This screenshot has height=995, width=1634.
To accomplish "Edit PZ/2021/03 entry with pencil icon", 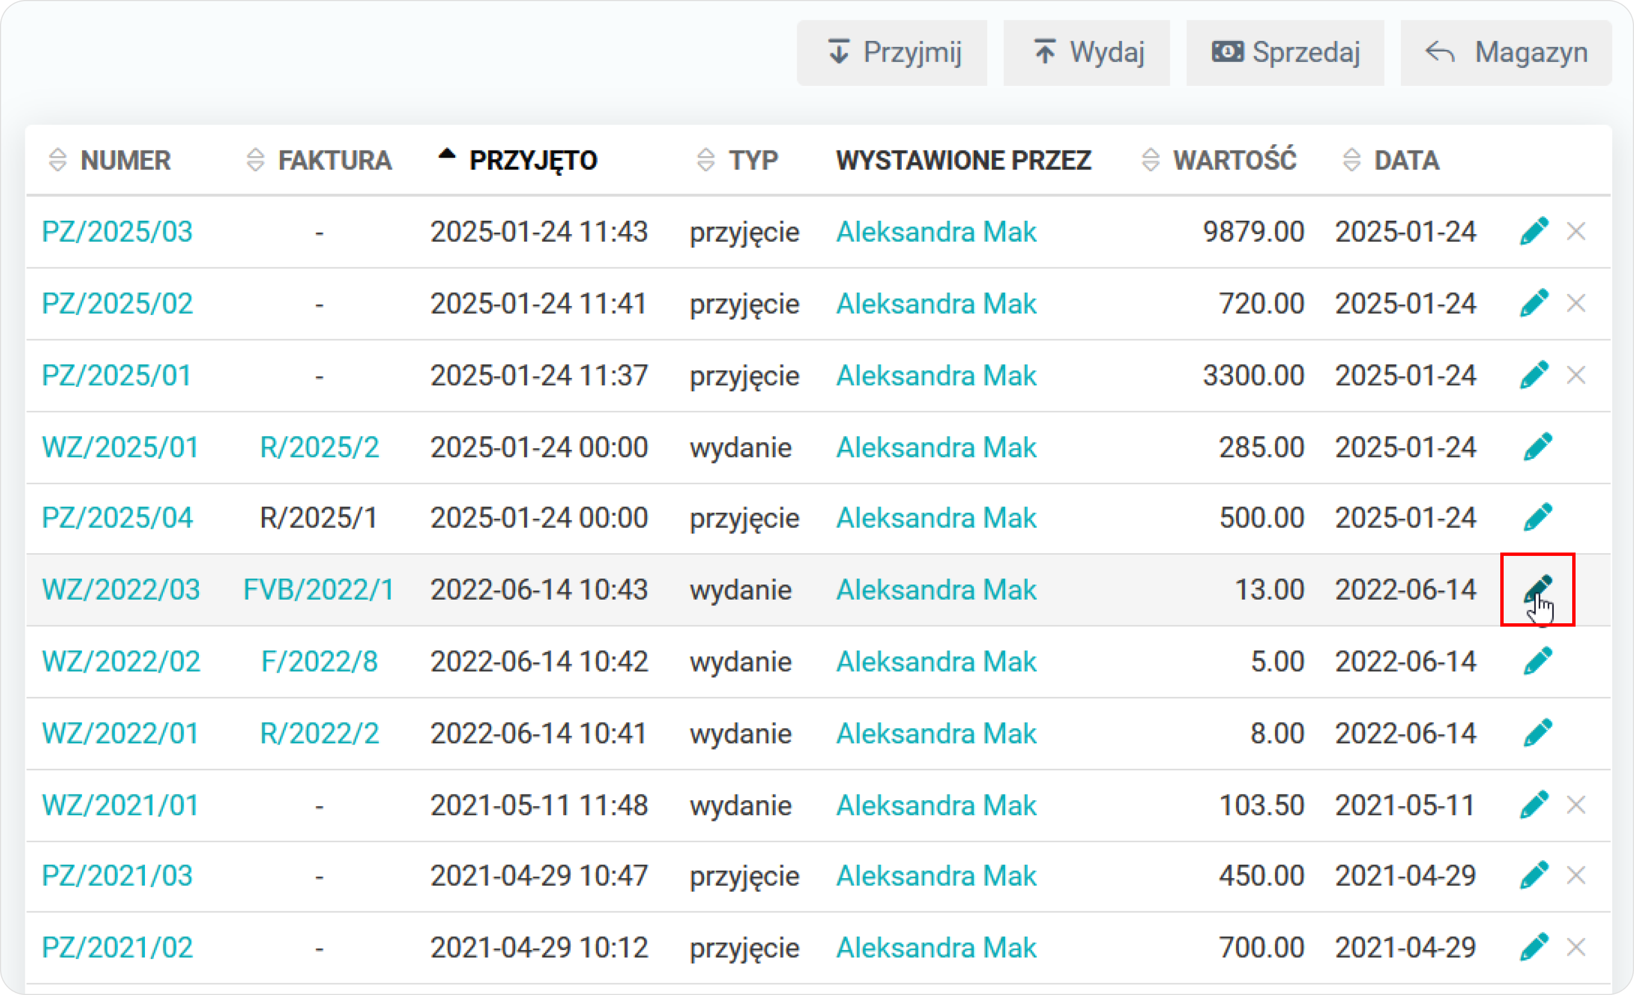I will (x=1533, y=876).
